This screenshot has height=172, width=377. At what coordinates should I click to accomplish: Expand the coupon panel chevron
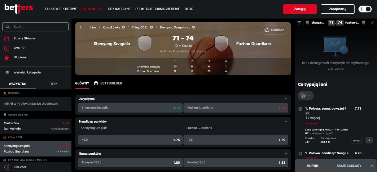(372, 166)
